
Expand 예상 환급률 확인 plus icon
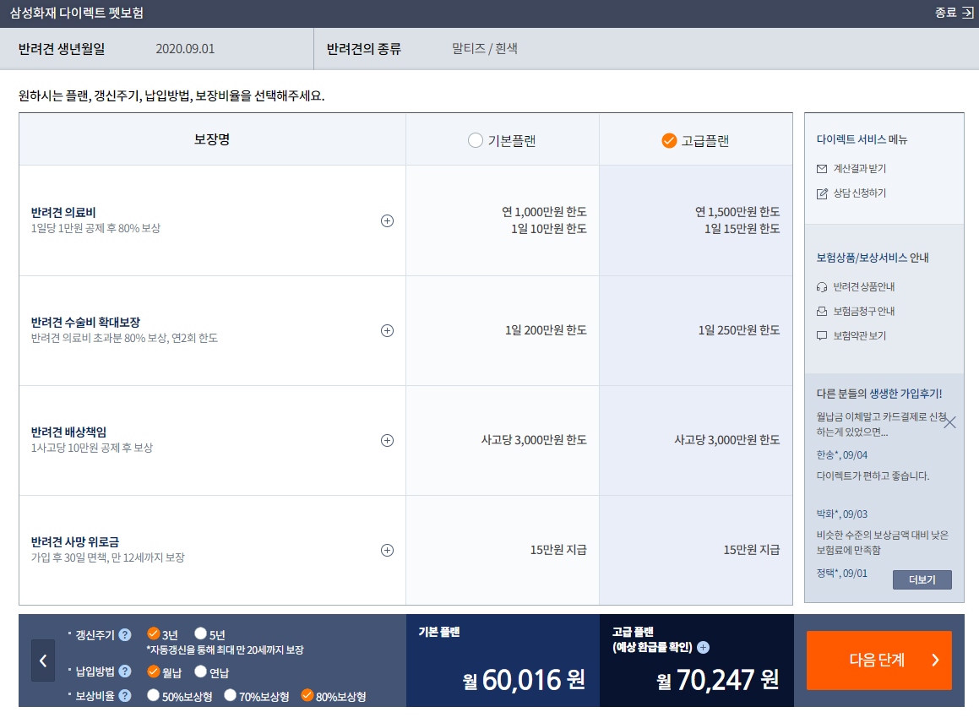703,648
